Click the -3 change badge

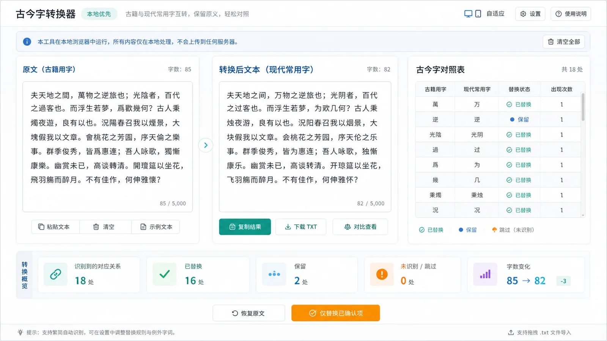563,281
